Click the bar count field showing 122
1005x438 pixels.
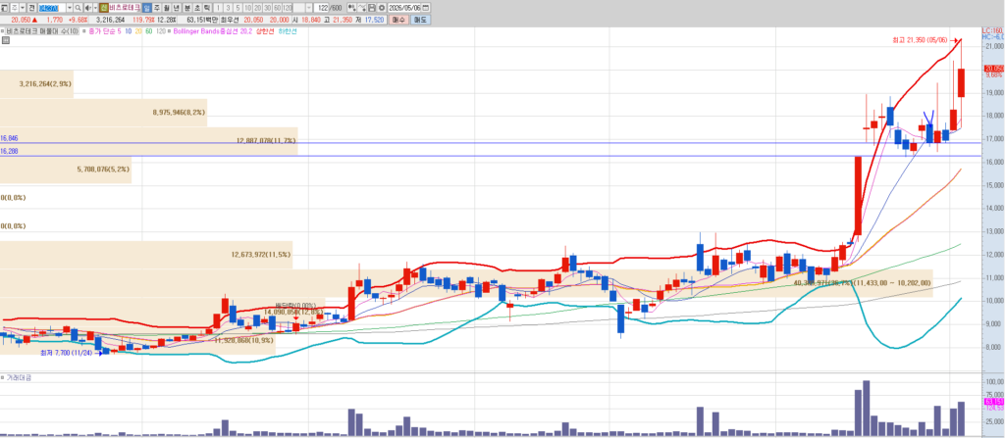(x=322, y=8)
